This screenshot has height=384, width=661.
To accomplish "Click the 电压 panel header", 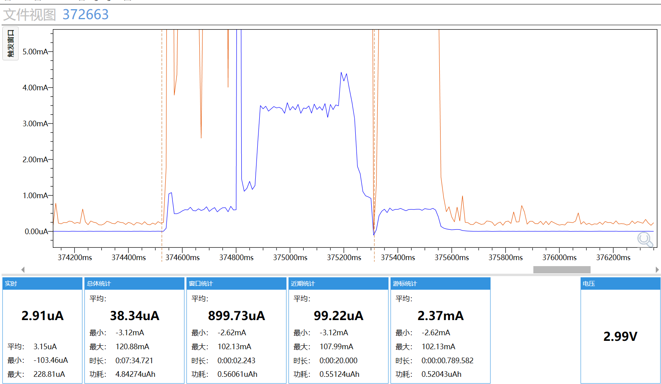I will tap(620, 284).
